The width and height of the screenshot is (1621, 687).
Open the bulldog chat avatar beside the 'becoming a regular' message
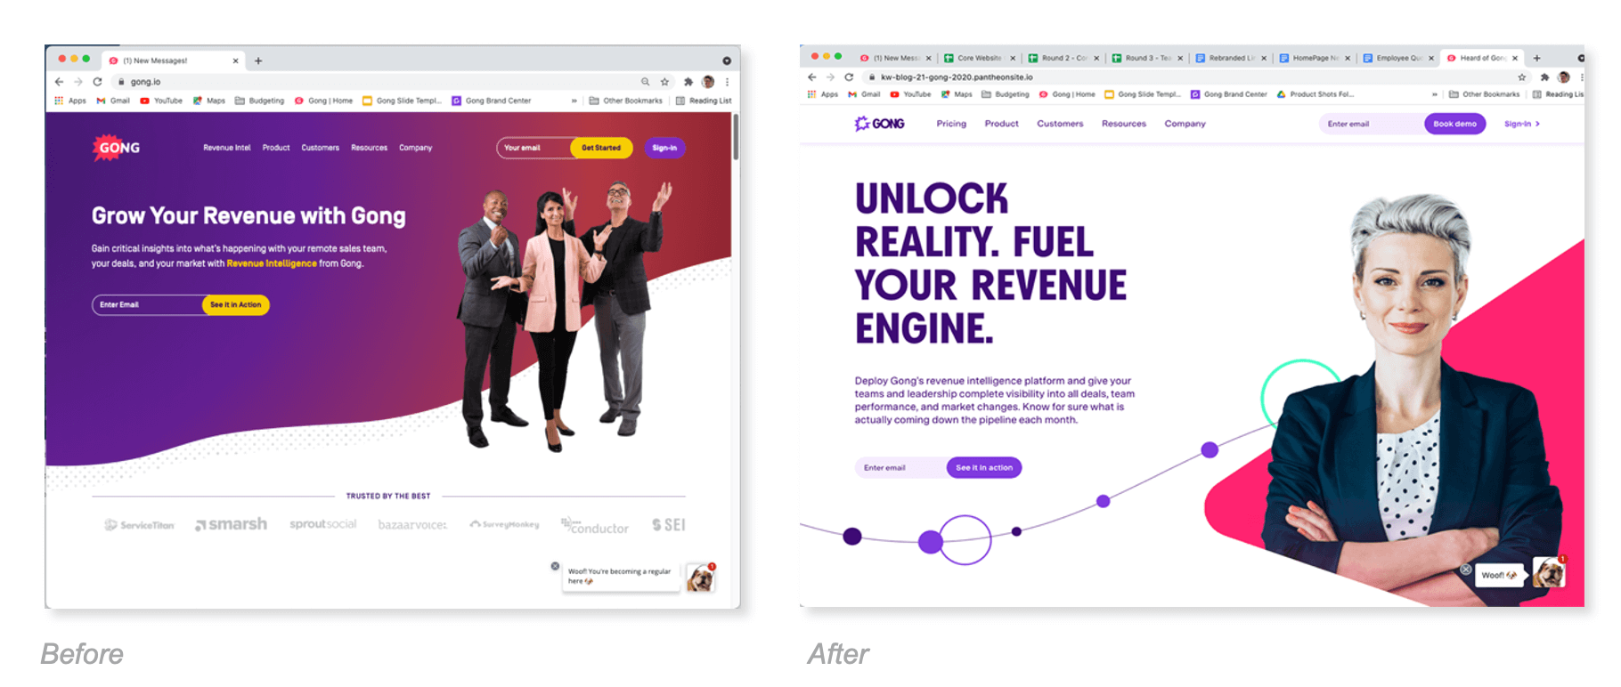click(x=700, y=578)
